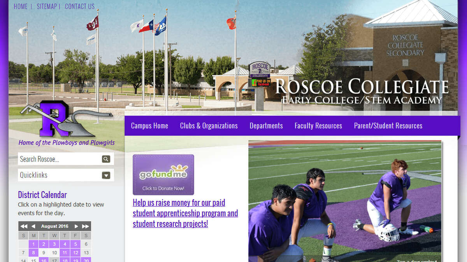The height and width of the screenshot is (262, 467).
Task: Advance the calendar with the right arrow
Action: tap(76, 226)
